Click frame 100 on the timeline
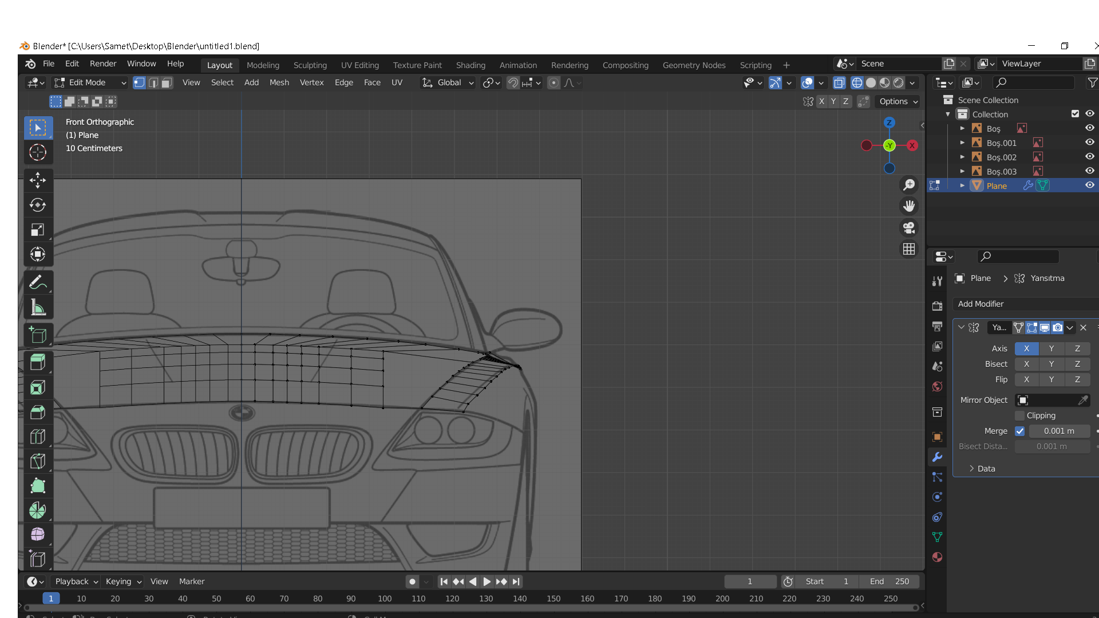 385,599
